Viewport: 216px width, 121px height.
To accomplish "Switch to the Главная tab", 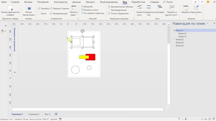I will (15, 2).
